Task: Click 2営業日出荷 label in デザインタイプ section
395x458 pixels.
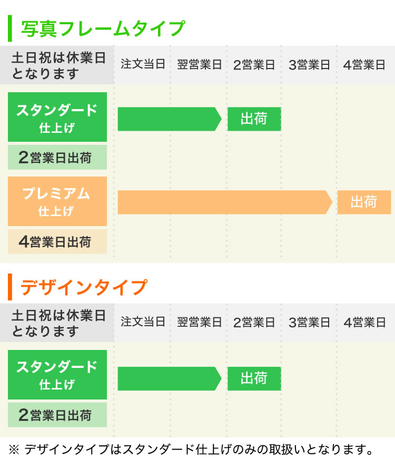Action: coord(57,415)
